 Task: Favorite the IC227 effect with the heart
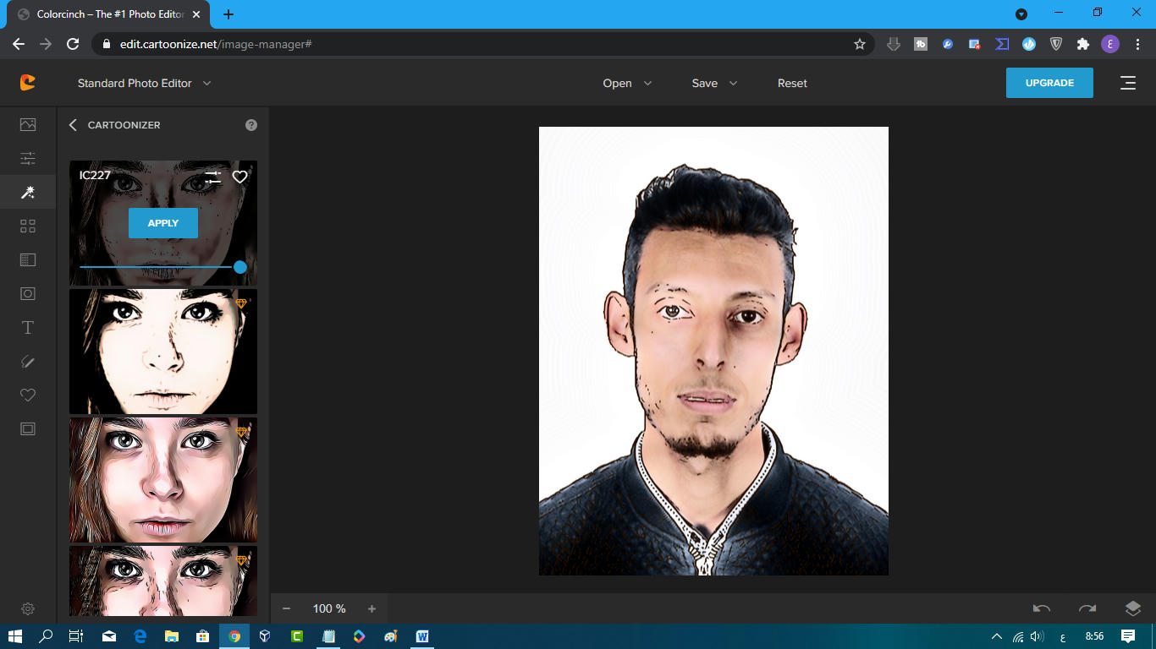click(x=240, y=177)
